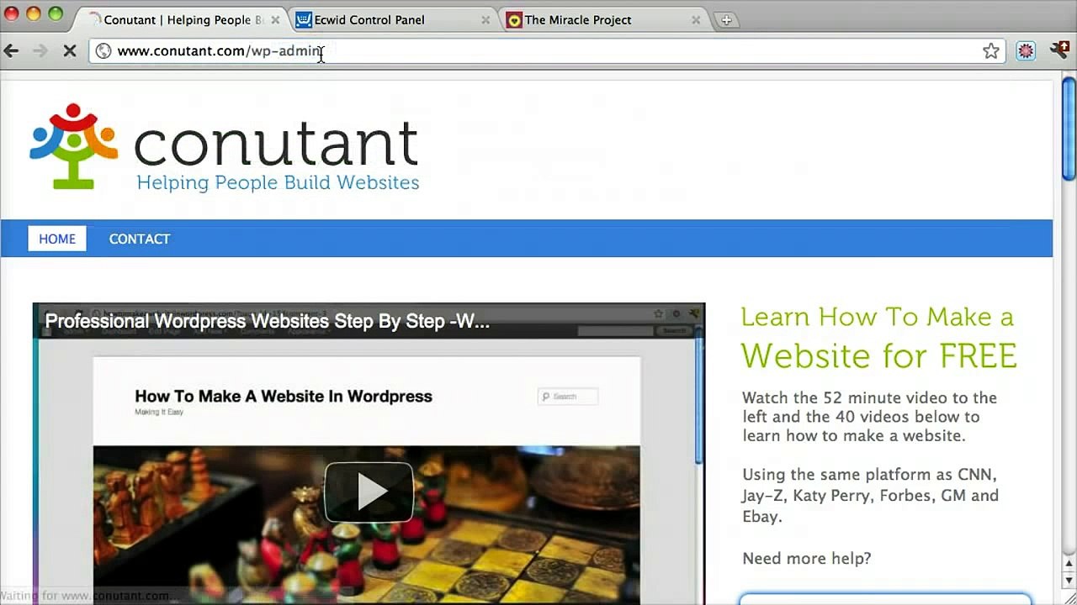This screenshot has height=605, width=1077.
Task: Click the Using the same platform as CNN text
Action: coord(870,496)
